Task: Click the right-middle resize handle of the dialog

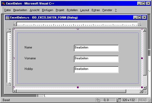Action: (x=142, y=58)
